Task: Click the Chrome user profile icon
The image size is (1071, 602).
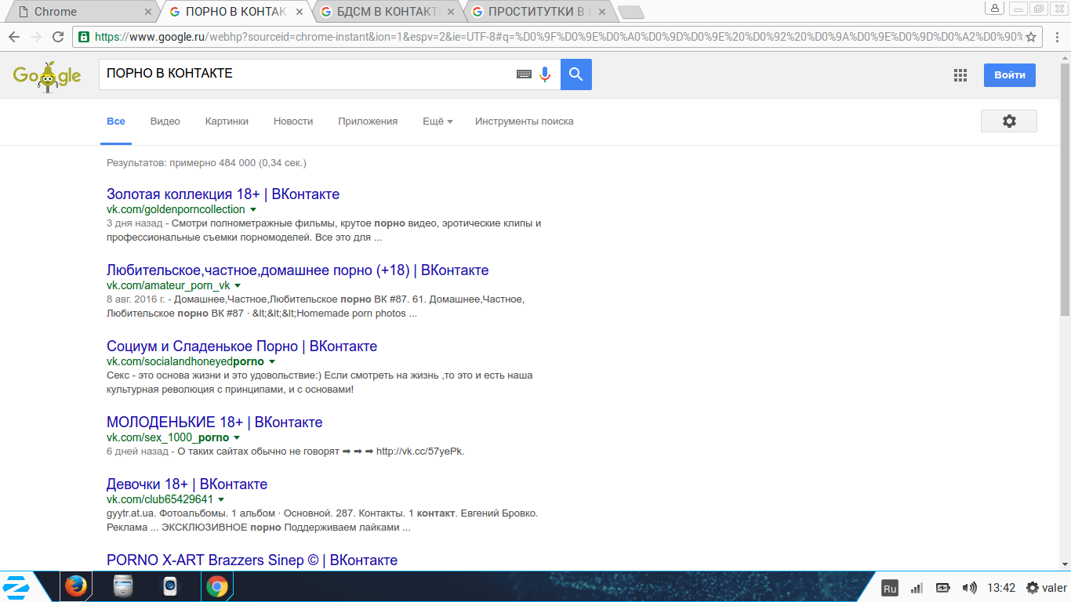Action: (995, 8)
